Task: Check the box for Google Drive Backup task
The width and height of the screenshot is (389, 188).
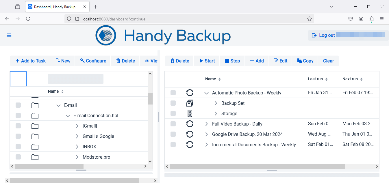Action: pos(173,134)
